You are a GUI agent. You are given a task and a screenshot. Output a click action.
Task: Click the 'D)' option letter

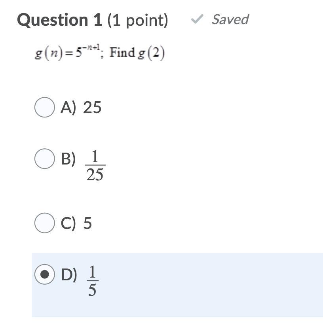pyautogui.click(x=69, y=274)
